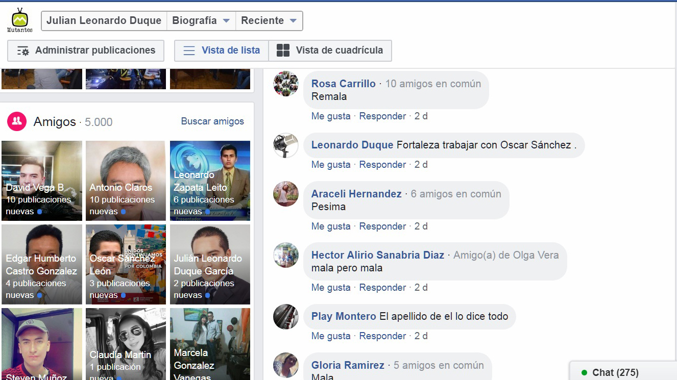Like Rosa Carrillo's comment with Me gusta
The height and width of the screenshot is (380, 677).
pyautogui.click(x=331, y=116)
